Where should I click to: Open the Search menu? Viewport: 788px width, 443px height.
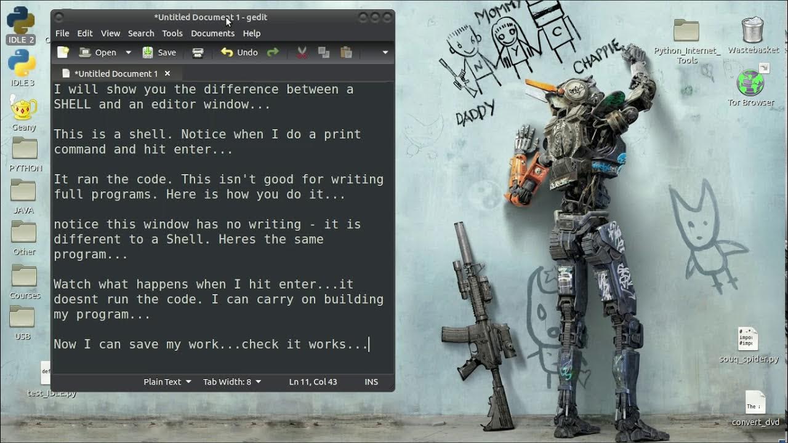141,33
